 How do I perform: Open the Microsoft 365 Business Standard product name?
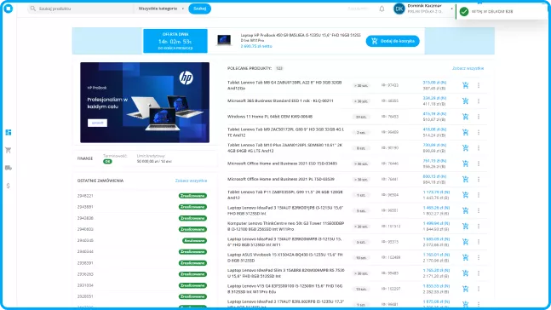(280, 100)
